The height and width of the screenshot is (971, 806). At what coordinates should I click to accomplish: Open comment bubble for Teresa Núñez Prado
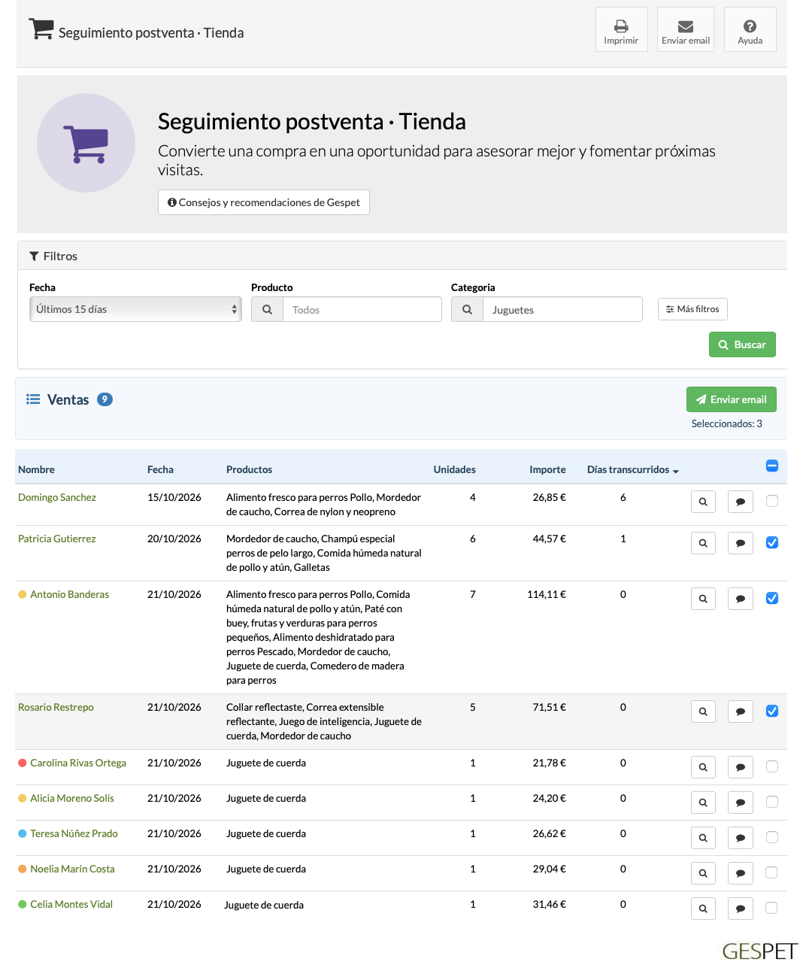click(741, 838)
